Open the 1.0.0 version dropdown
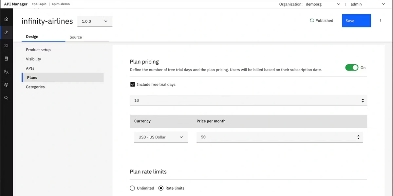This screenshot has height=196, width=393. click(95, 21)
